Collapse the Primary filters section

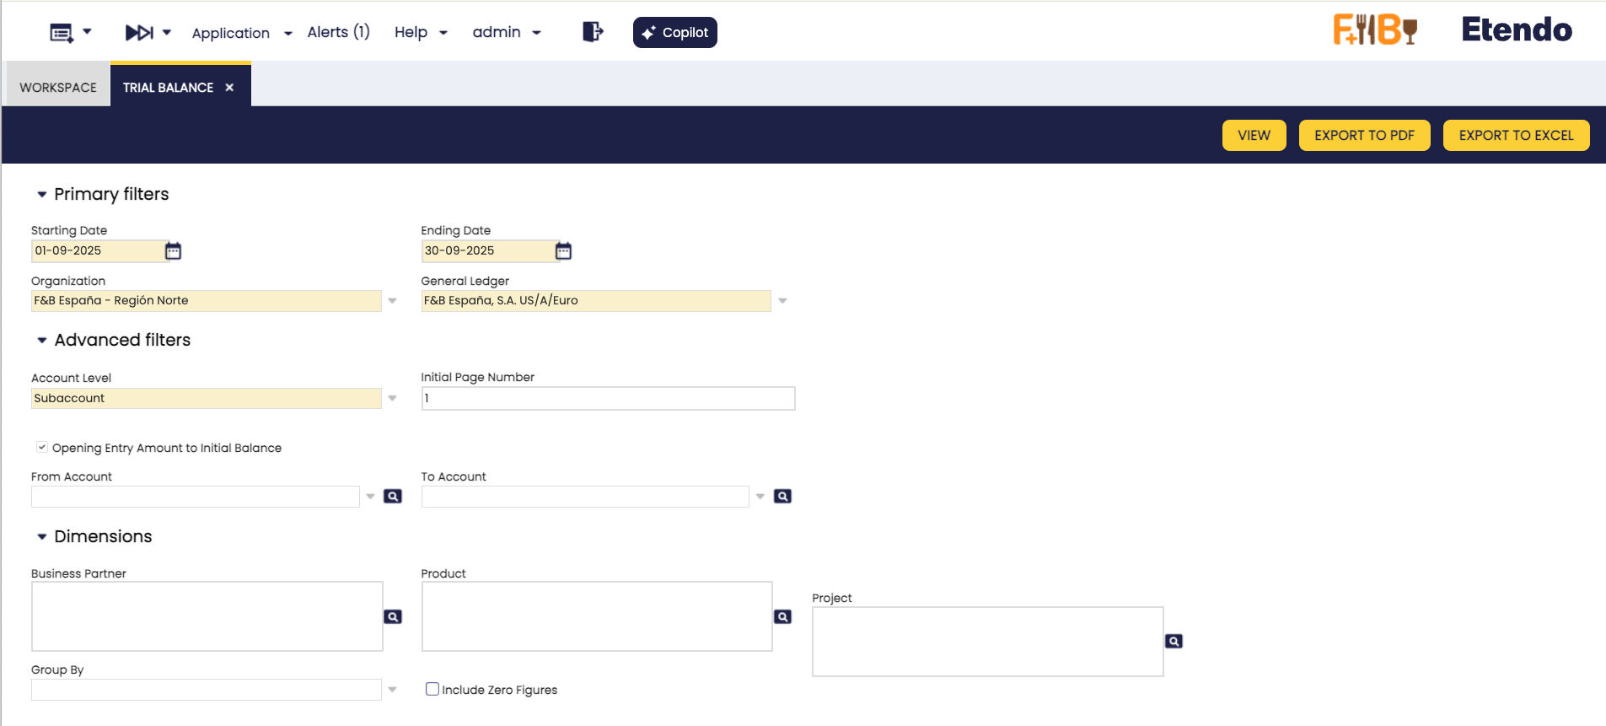[42, 195]
